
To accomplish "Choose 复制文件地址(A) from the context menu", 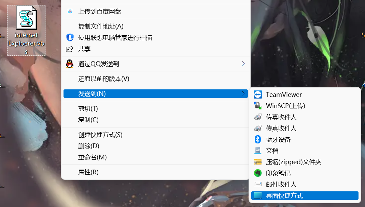I will pos(101,27).
